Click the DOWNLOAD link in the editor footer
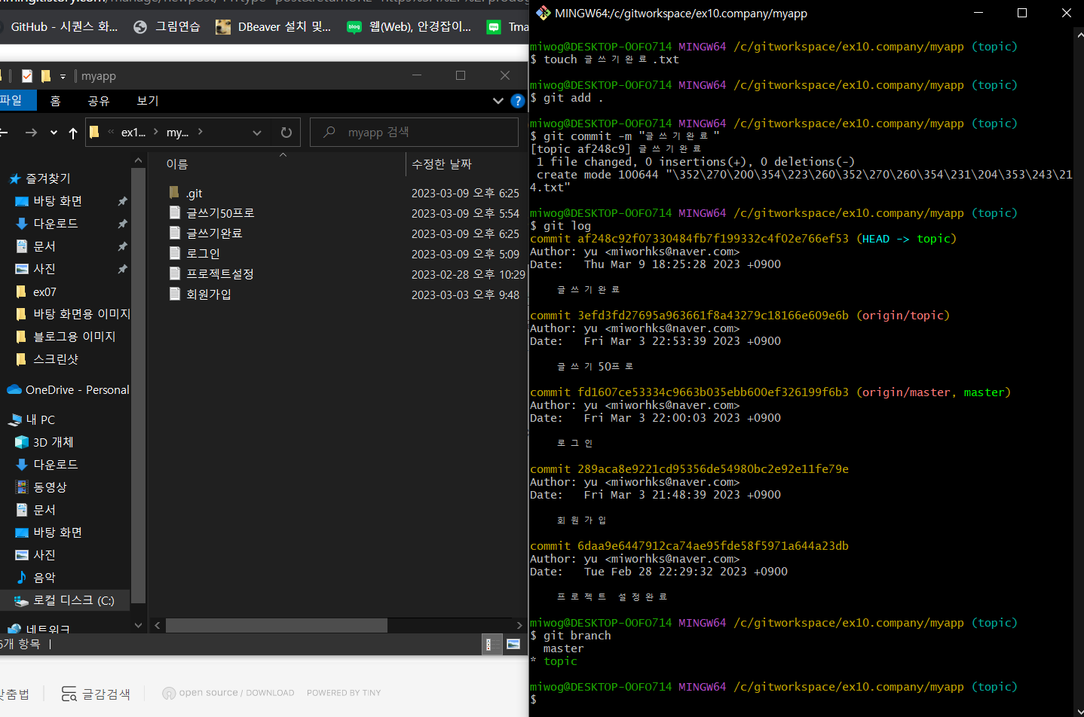 270,693
